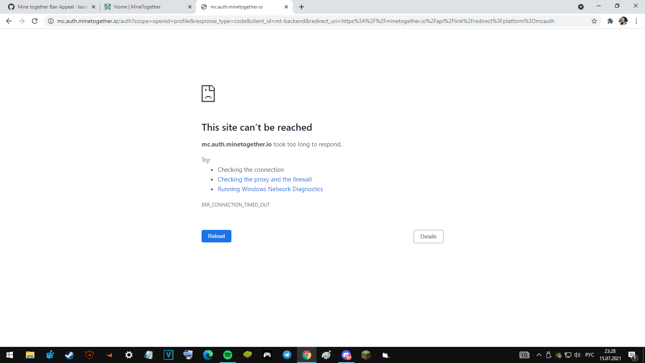Reload the page using the toolbar refresh icon

click(34, 21)
